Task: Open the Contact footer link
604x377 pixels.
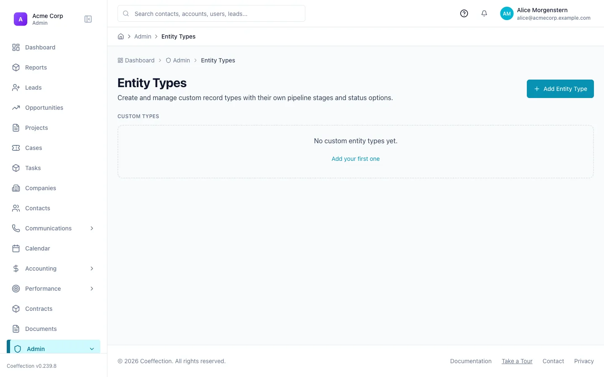Action: tap(553, 361)
